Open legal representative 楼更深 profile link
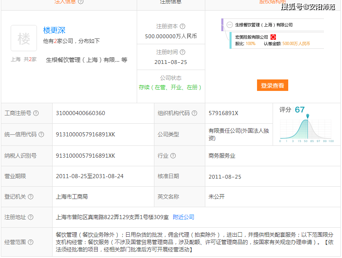This screenshot has height=258, width=342. (54, 30)
